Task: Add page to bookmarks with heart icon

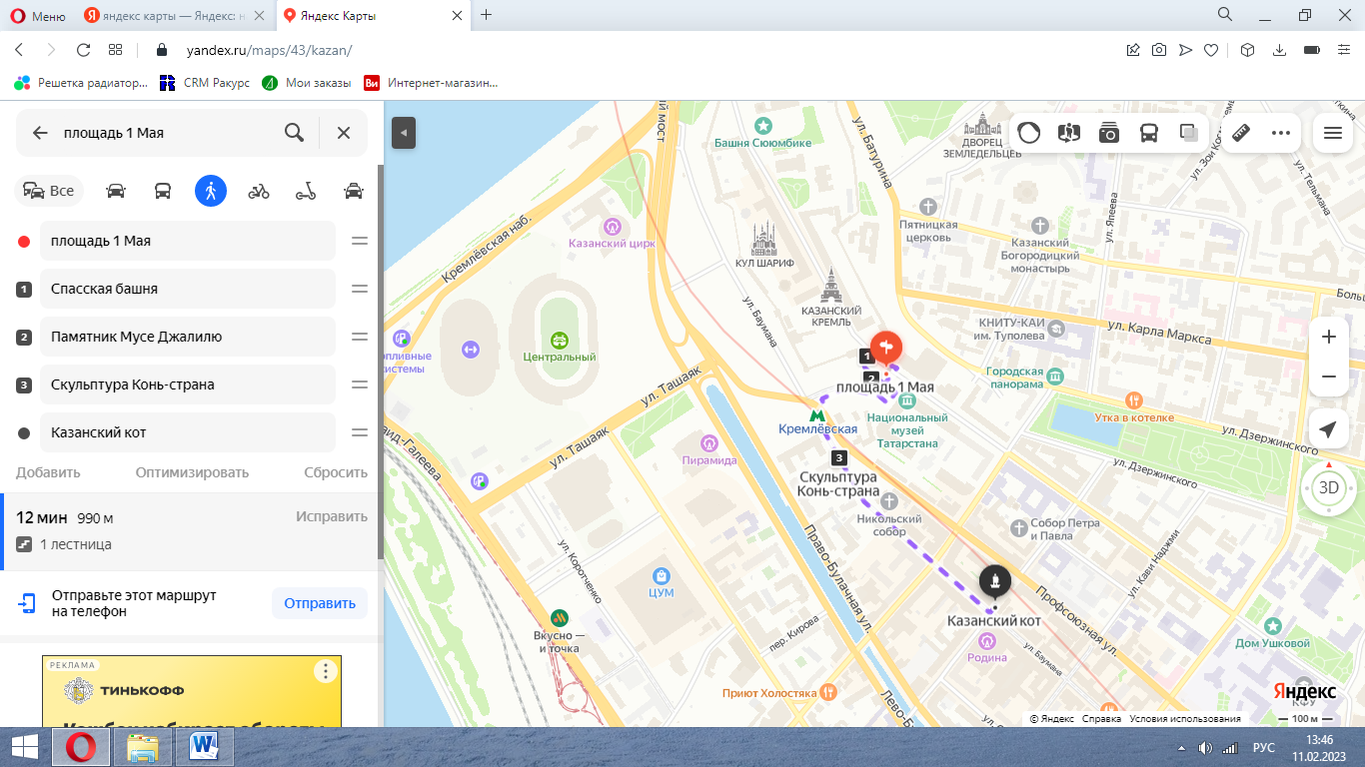Action: (1211, 50)
